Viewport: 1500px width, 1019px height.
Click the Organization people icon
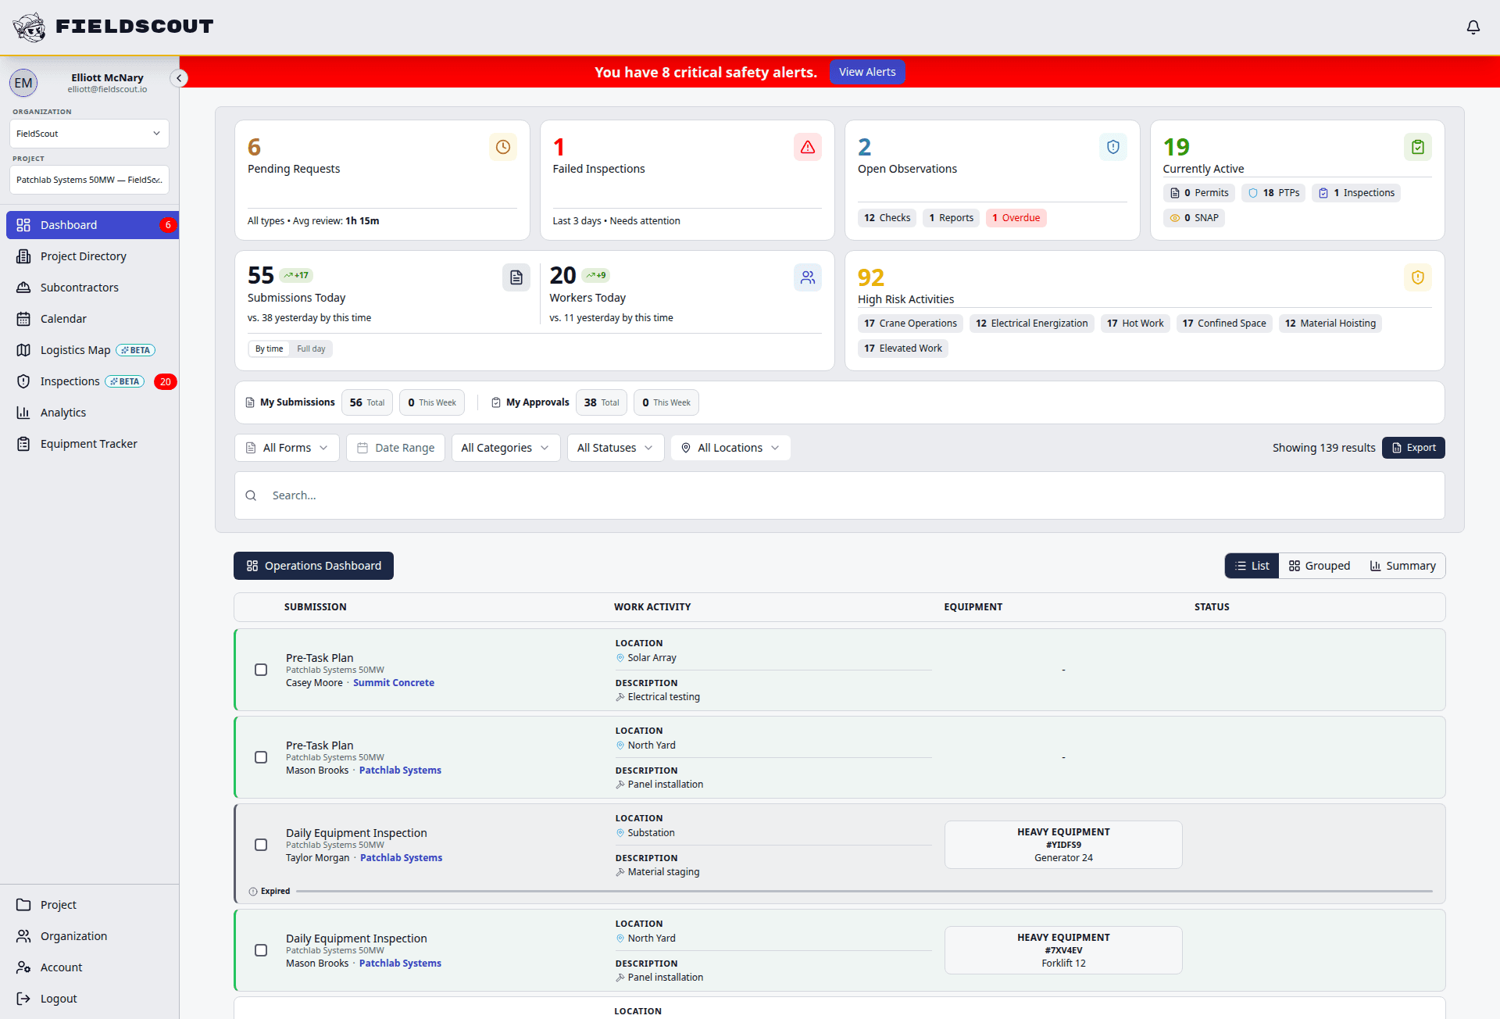pos(23,936)
